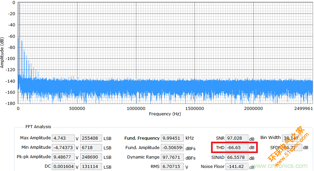
Task: Click the Noise Floor label
Action: [x=213, y=166]
